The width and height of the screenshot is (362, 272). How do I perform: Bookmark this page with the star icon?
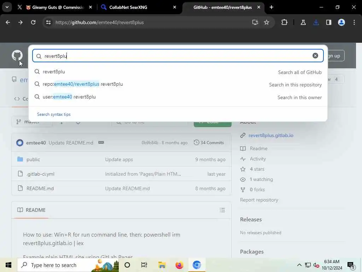click(267, 22)
